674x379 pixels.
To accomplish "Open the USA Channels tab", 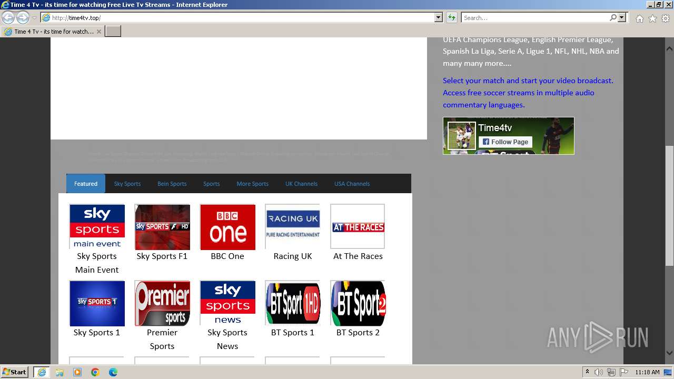I will [352, 184].
